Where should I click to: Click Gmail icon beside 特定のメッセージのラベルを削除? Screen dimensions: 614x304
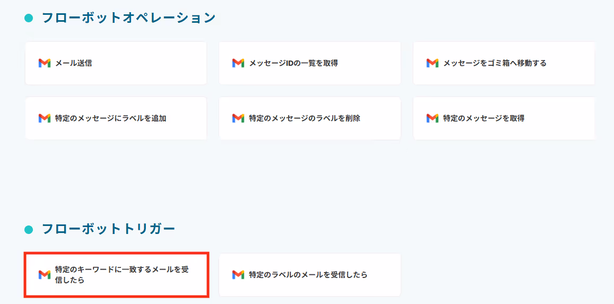click(238, 118)
